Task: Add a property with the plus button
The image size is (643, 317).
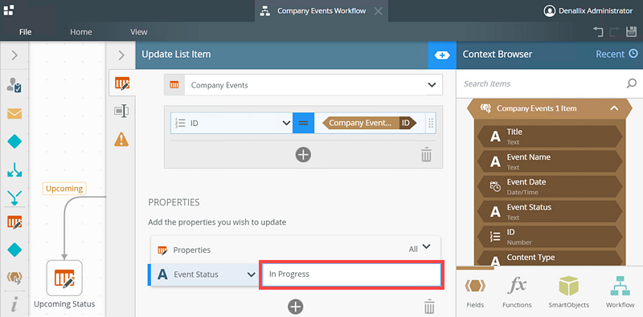Action: pos(295,307)
